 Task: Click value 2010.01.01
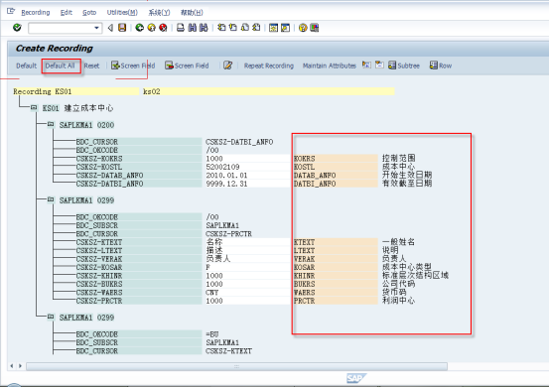click(x=226, y=176)
